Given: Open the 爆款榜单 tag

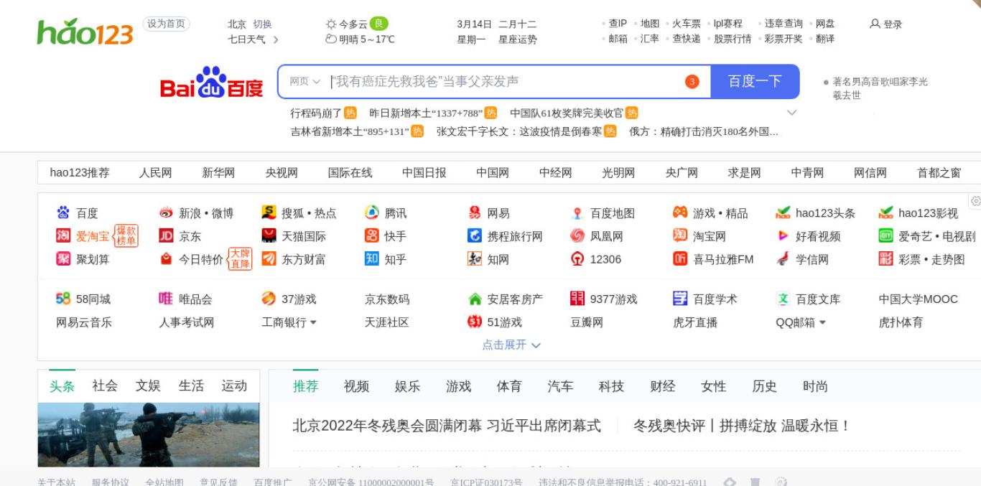Looking at the screenshot, I should coord(126,236).
